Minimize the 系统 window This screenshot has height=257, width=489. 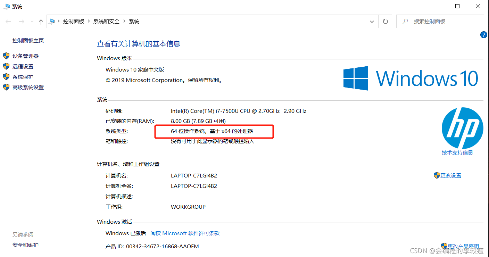(x=437, y=6)
